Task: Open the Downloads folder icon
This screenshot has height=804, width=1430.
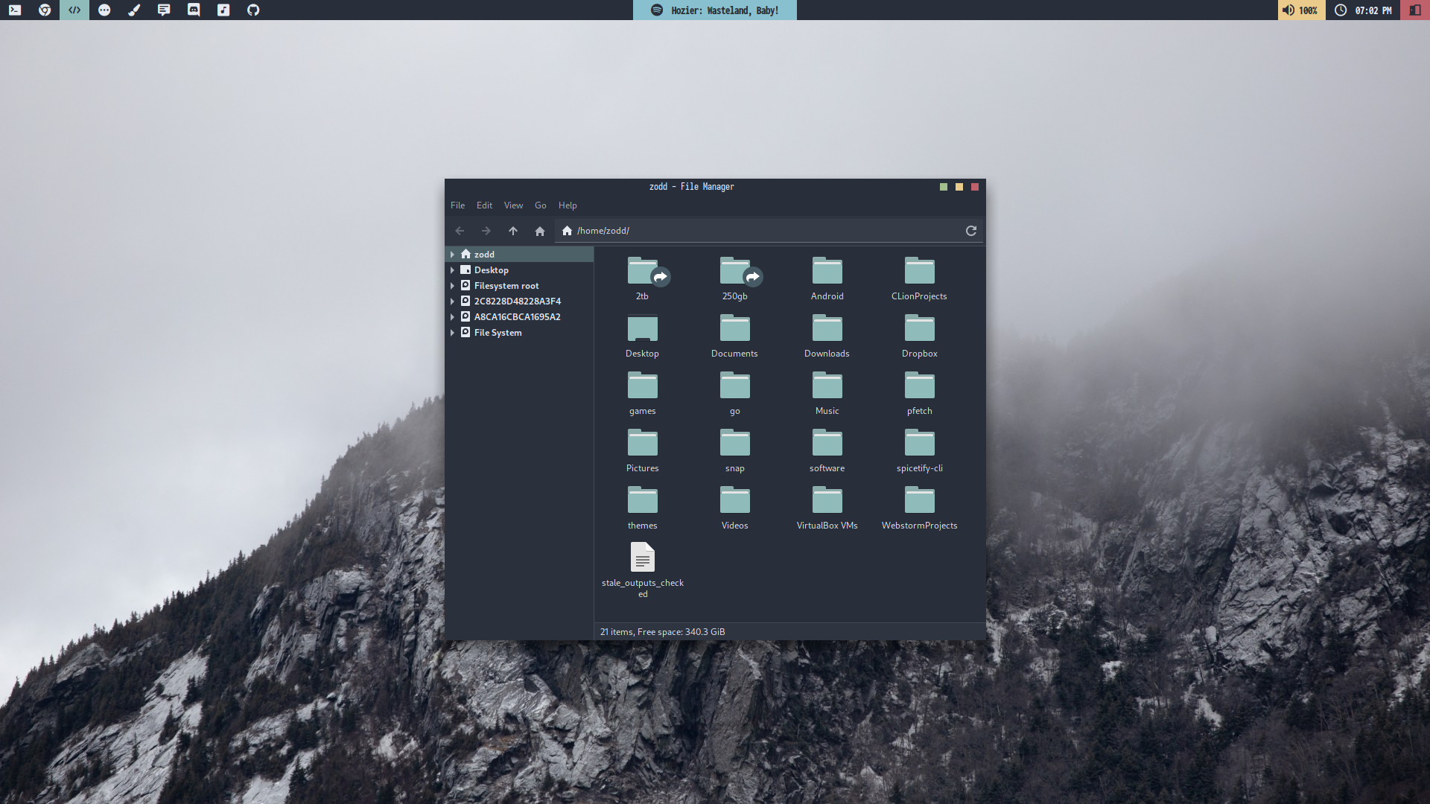Action: pyautogui.click(x=827, y=328)
